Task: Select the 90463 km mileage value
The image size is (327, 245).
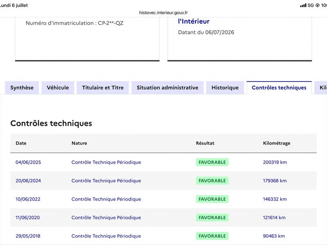Action: tap(273, 236)
